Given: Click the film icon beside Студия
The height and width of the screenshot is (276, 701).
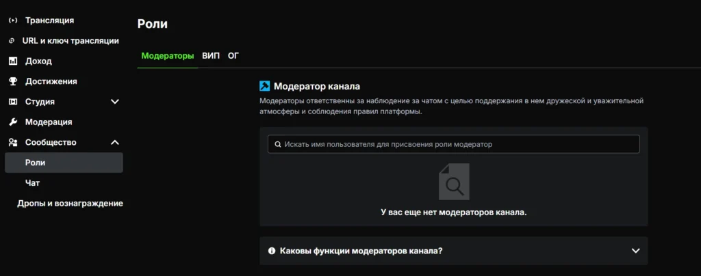Looking at the screenshot, I should tap(13, 102).
